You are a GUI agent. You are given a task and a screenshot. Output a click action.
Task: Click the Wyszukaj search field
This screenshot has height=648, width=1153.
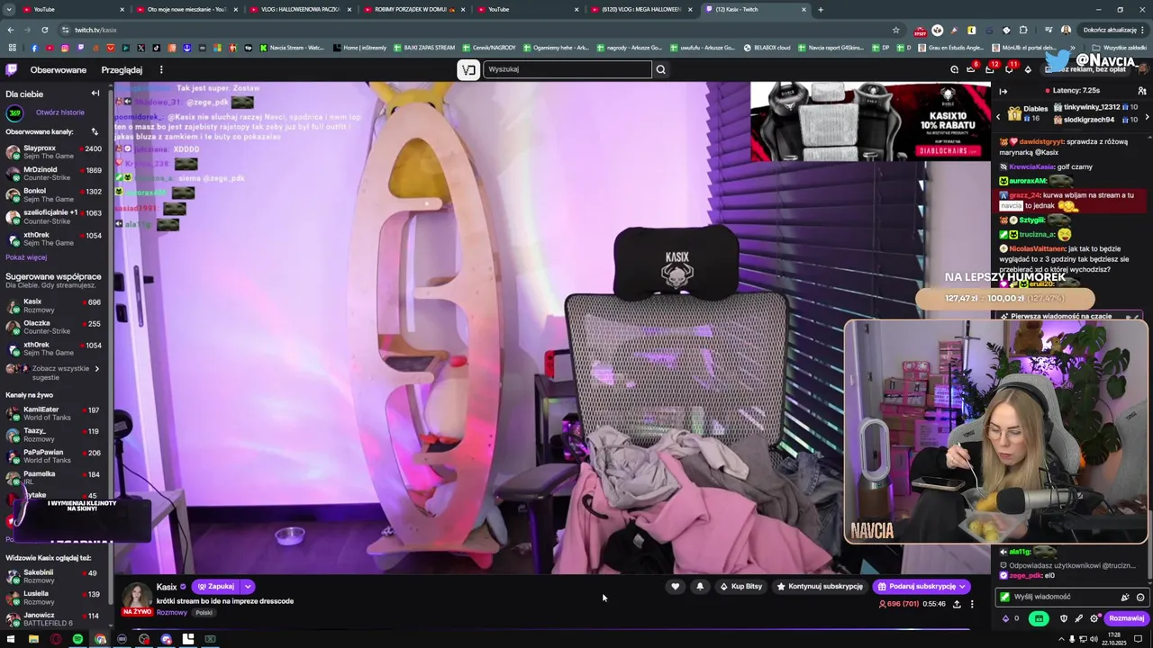tap(567, 69)
